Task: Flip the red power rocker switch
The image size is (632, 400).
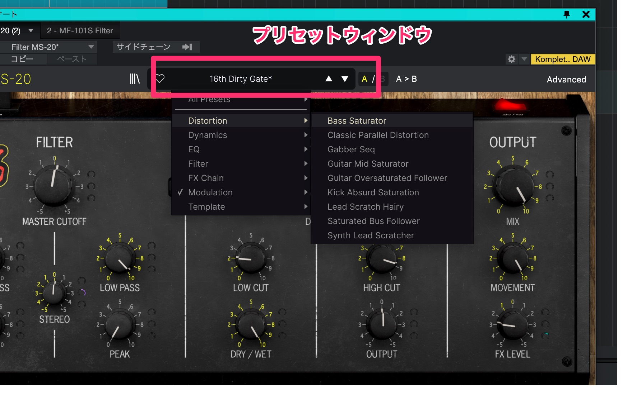Action: [x=510, y=105]
